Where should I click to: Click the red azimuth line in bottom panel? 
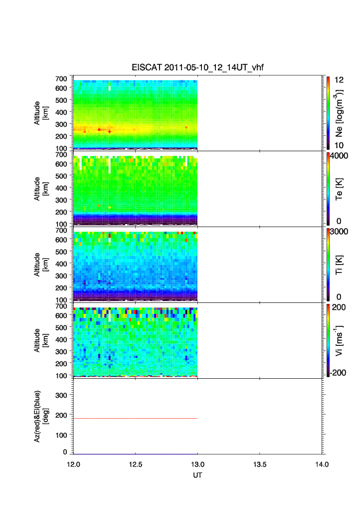point(135,418)
